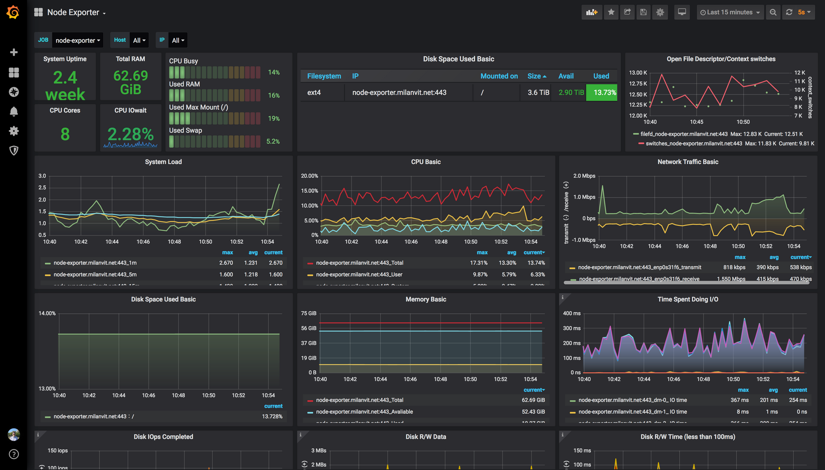Toggle the 443_User series in CPU Basic legend
The image size is (825, 470).
point(359,274)
